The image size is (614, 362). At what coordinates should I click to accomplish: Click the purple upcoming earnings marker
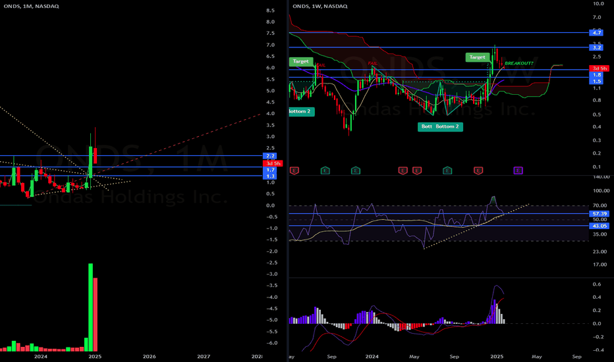pos(518,170)
